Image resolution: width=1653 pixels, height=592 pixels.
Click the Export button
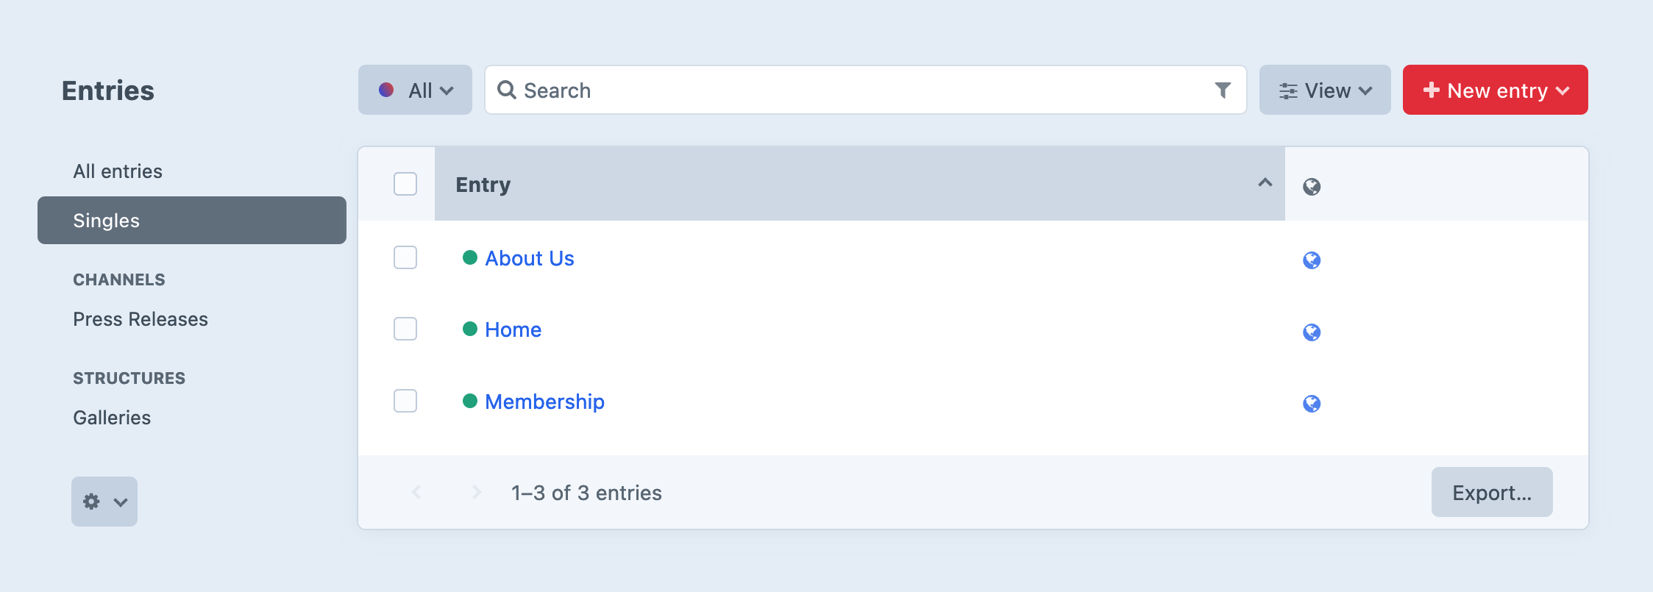(x=1491, y=492)
